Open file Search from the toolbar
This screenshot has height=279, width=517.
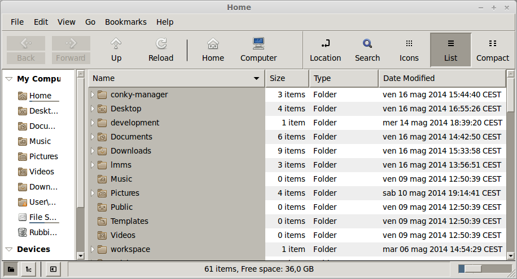367,50
